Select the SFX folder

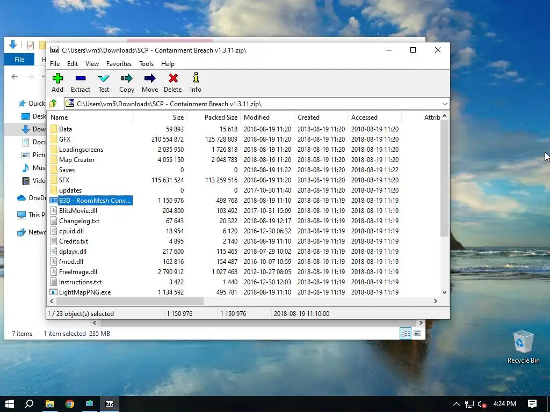point(64,180)
